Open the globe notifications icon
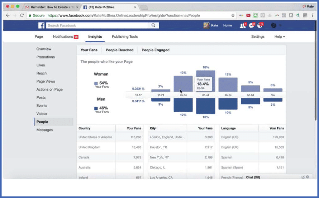The image size is (319, 198). [x=260, y=26]
